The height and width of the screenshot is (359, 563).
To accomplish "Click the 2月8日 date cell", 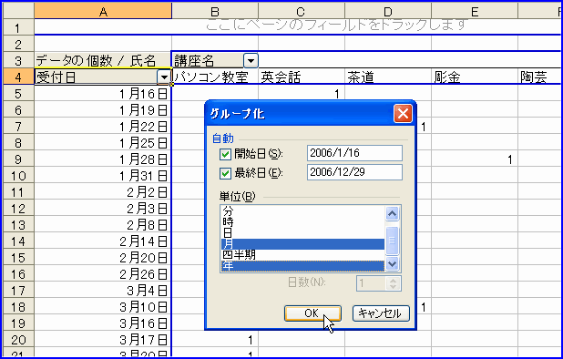I will click(103, 225).
